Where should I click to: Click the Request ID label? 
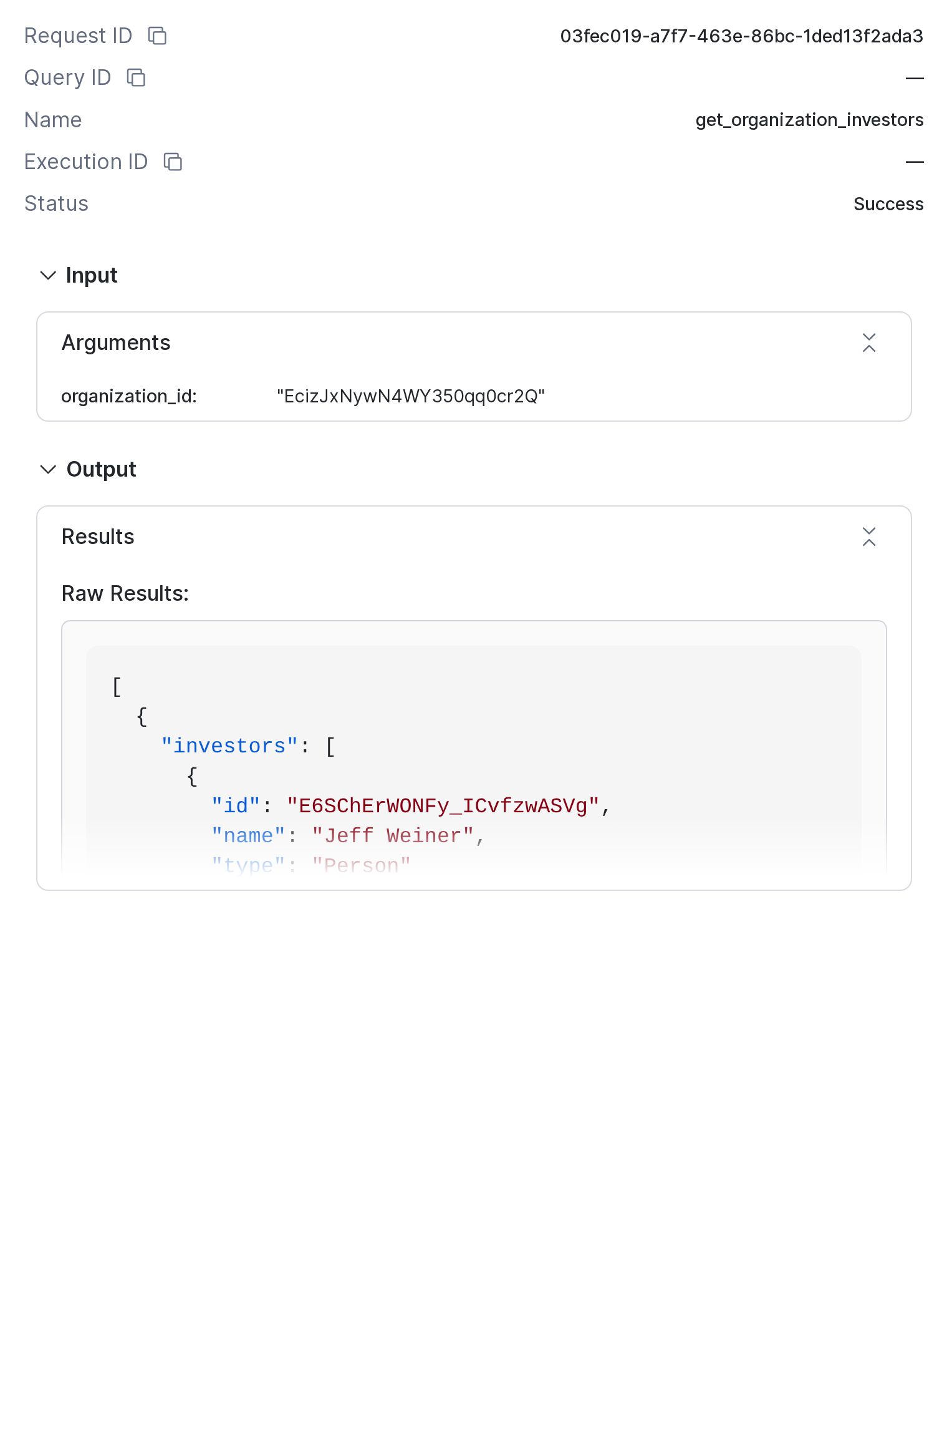79,36
